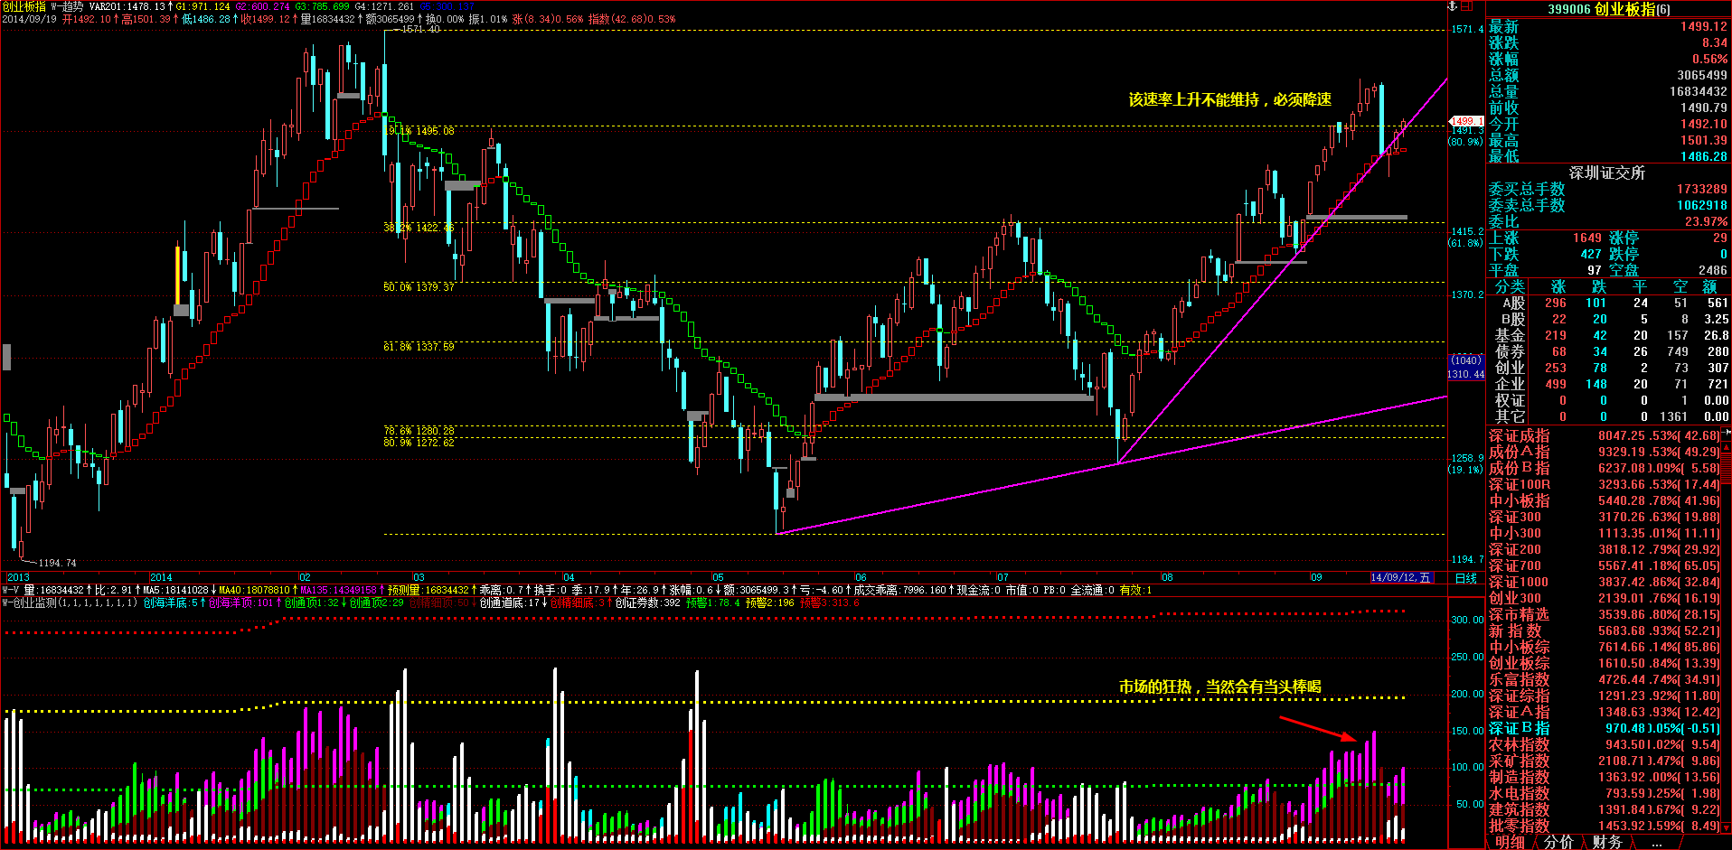Click the anchor icon above price axis

pyautogui.click(x=1454, y=6)
